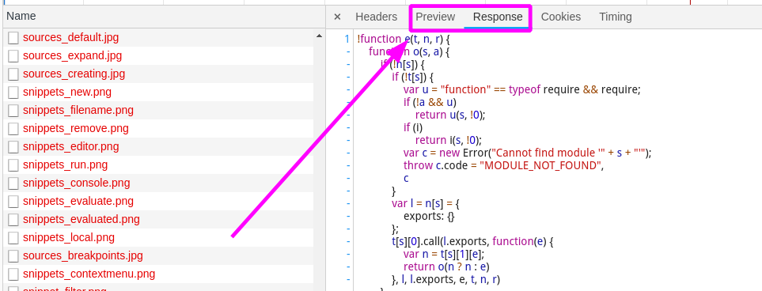Click file icon beside snippets_contextmenu.png
This screenshot has height=291, width=762.
click(13, 274)
